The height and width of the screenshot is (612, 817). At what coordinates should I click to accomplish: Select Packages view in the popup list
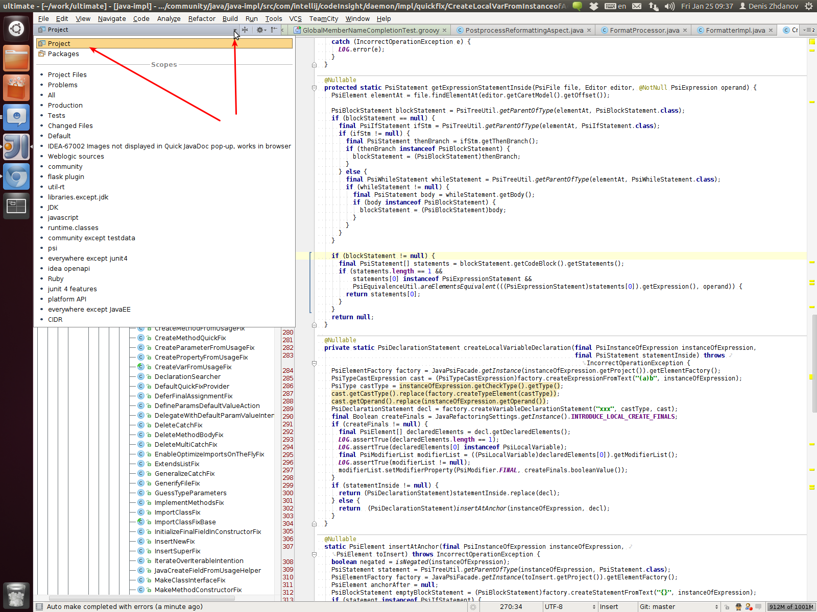click(164, 54)
